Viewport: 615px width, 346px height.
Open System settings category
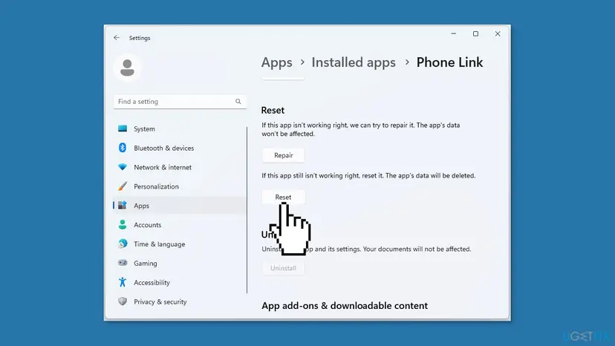pyautogui.click(x=180, y=128)
